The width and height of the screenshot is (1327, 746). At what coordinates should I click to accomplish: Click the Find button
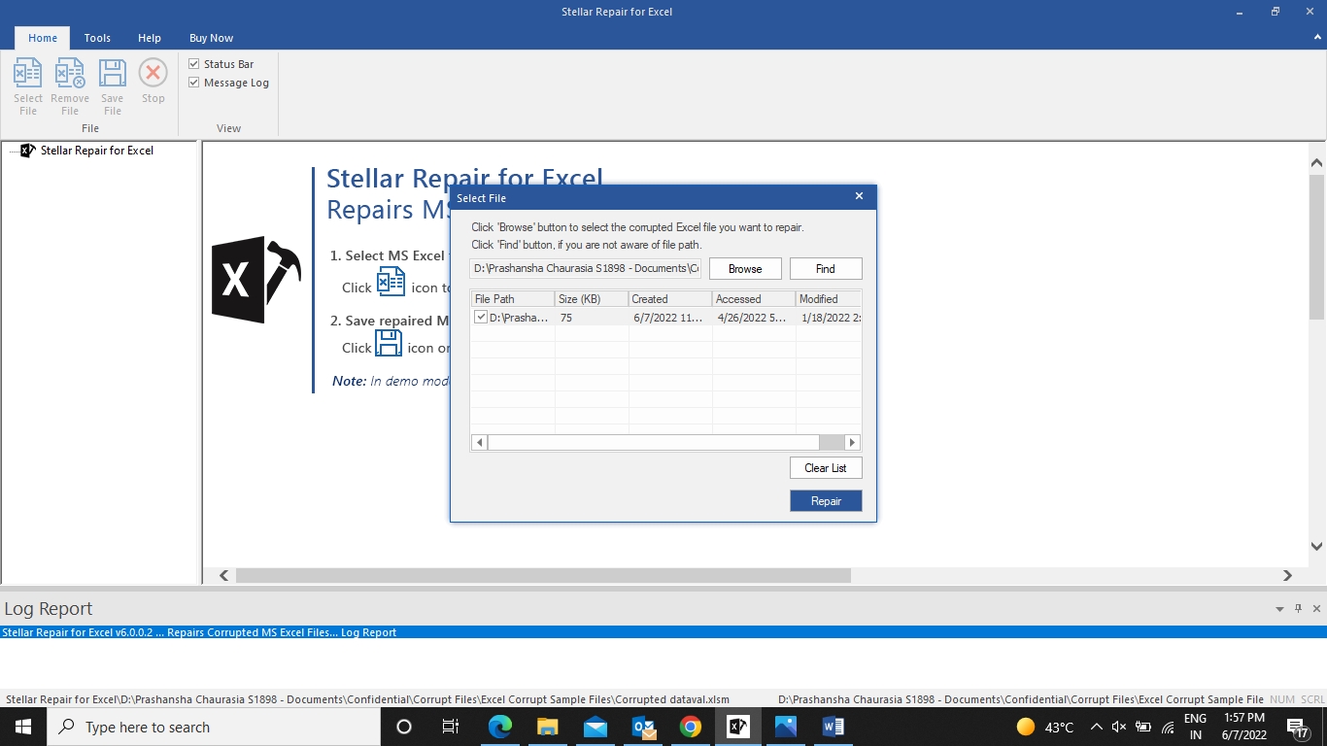click(x=826, y=268)
